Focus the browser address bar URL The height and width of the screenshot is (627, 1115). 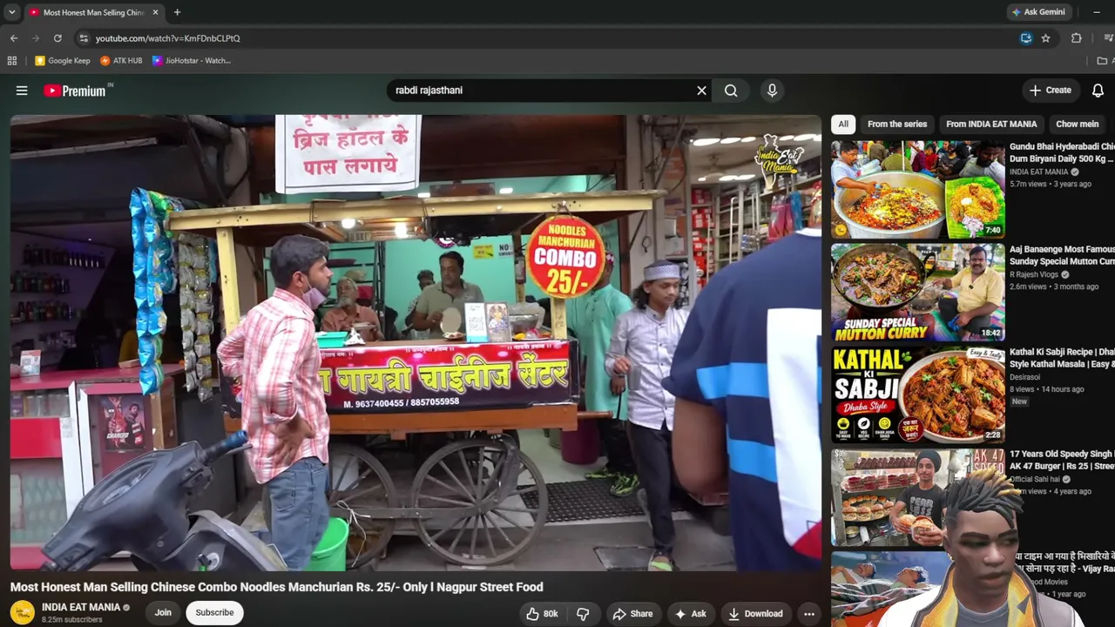click(x=167, y=38)
